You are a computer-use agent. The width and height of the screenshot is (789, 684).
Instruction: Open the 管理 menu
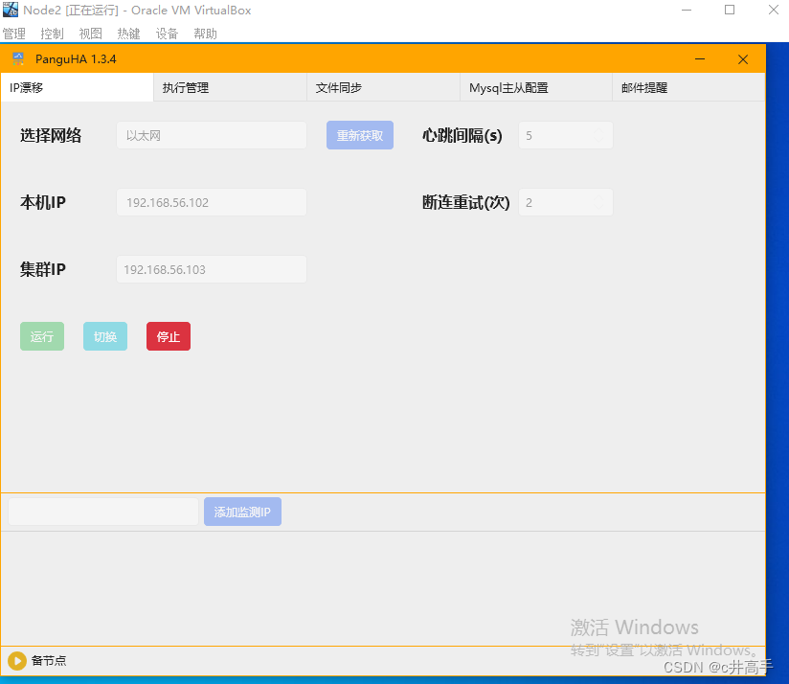(x=14, y=33)
